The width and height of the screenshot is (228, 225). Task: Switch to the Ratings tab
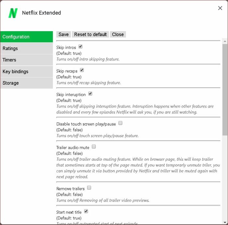point(27,48)
